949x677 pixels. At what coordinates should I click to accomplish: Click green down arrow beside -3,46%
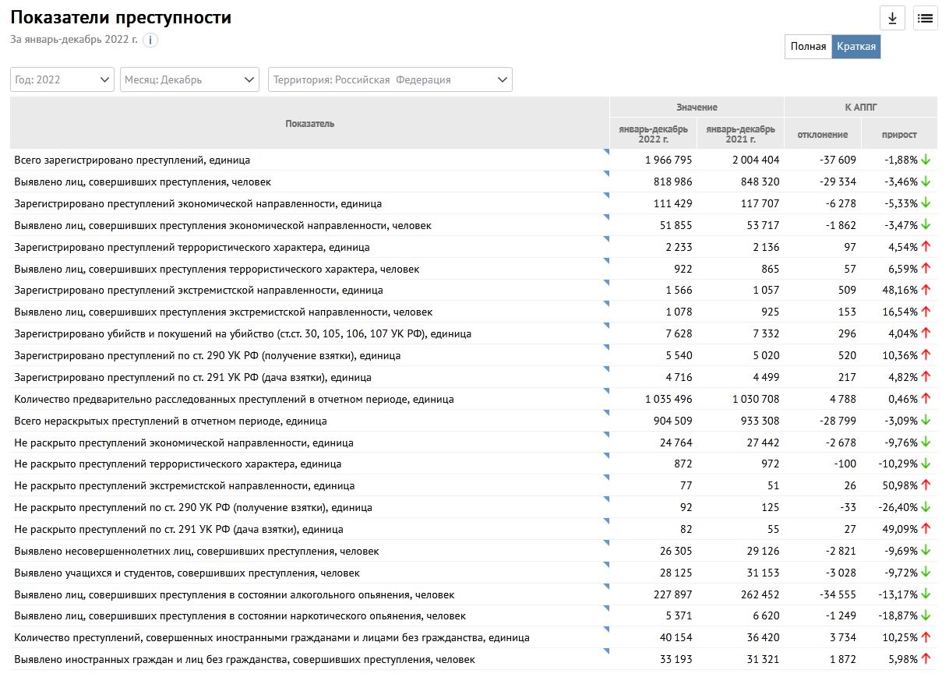[926, 182]
